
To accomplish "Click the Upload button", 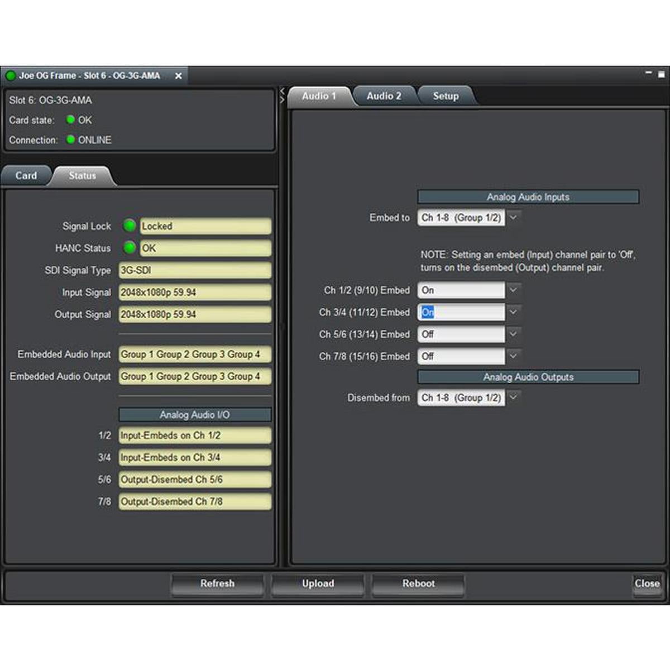I will pos(318,583).
